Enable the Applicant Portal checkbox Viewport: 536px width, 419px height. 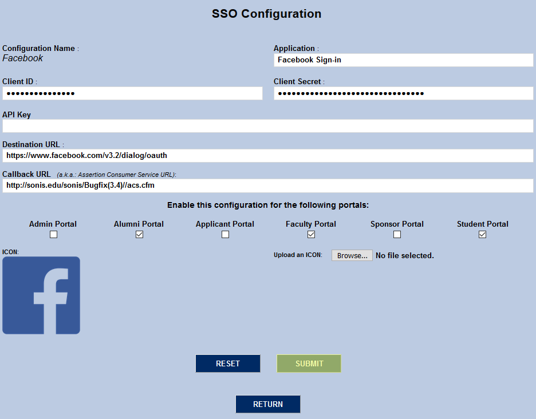224,234
